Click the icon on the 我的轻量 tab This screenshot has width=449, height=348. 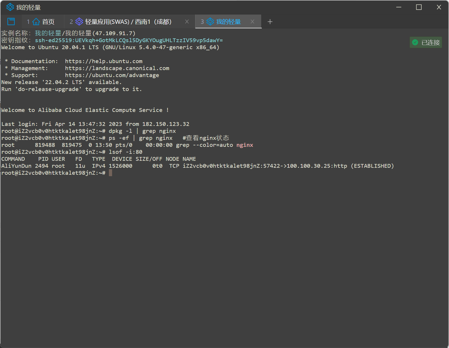point(210,22)
